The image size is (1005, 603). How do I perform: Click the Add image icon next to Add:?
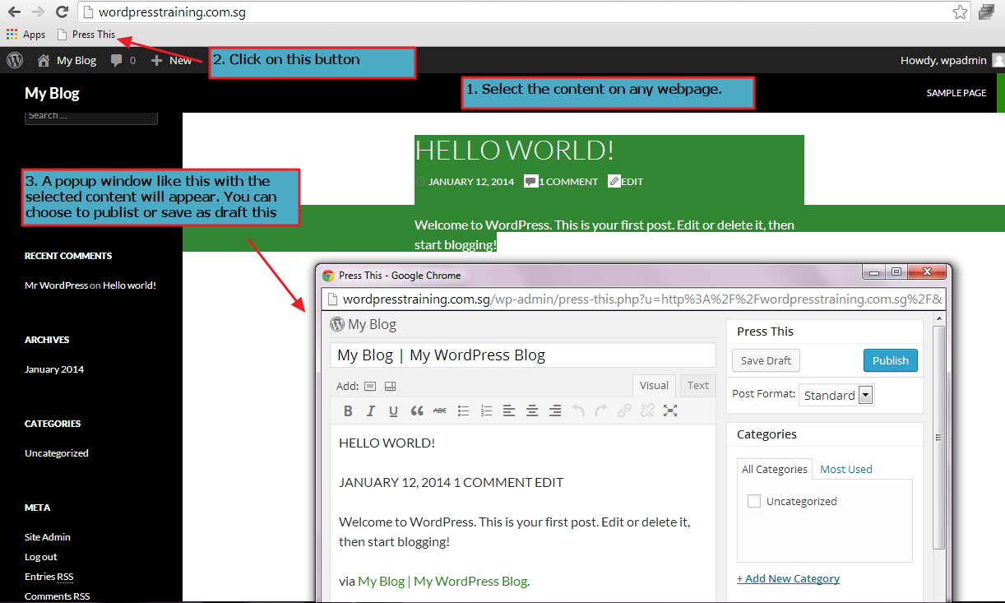tap(370, 386)
